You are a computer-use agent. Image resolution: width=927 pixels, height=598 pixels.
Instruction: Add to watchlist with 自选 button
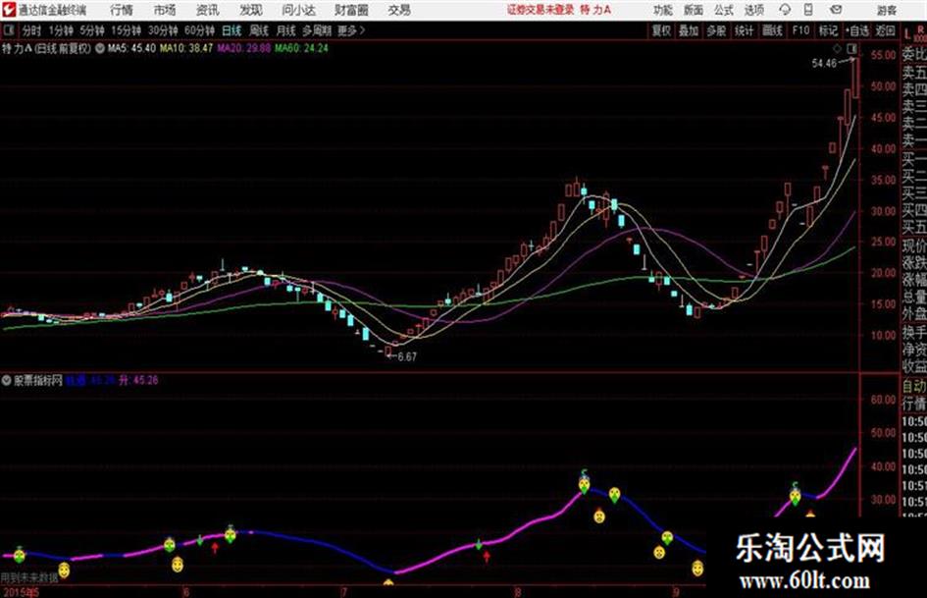point(857,30)
